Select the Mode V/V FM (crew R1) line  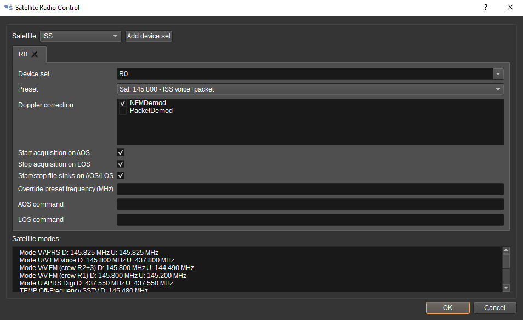[103, 275]
